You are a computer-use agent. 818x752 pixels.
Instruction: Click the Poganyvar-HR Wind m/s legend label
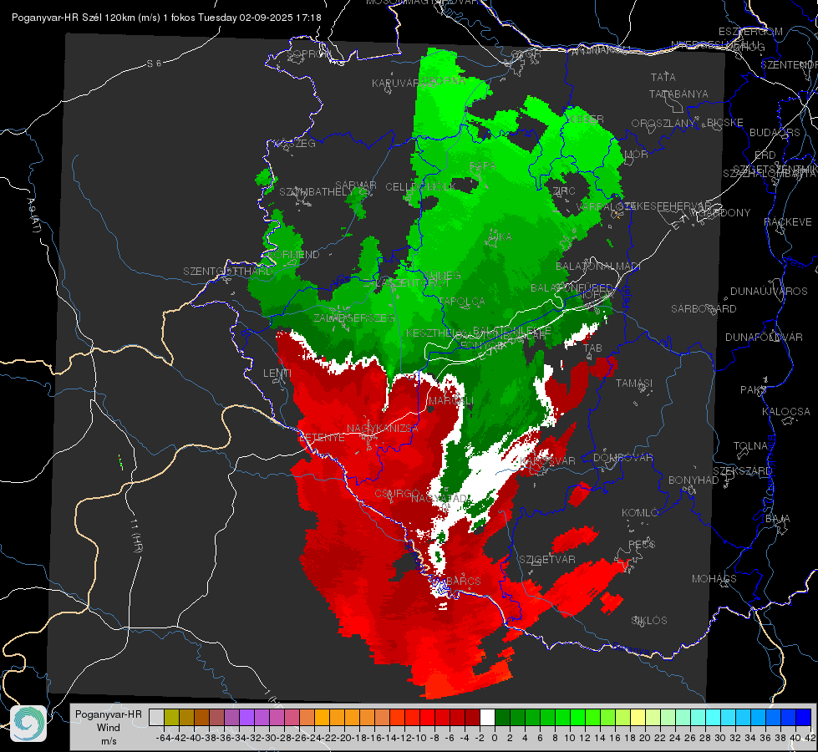point(109,728)
